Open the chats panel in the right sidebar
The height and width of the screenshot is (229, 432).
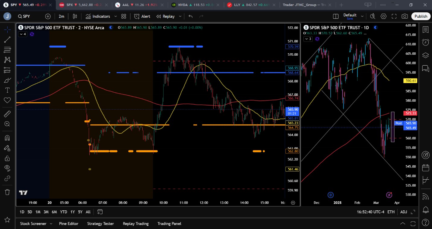[426, 68]
